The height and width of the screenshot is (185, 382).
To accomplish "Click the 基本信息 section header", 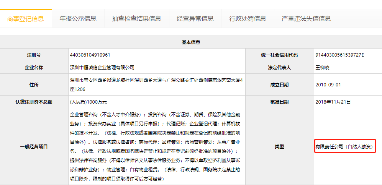I will click(191, 42).
